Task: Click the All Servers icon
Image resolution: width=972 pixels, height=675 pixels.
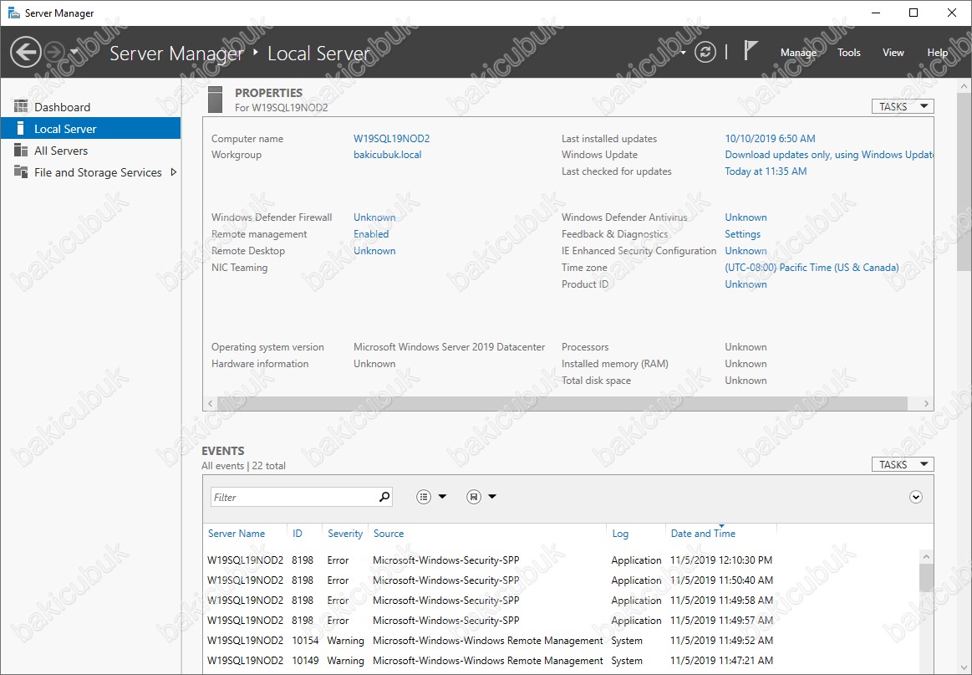Action: pos(21,150)
